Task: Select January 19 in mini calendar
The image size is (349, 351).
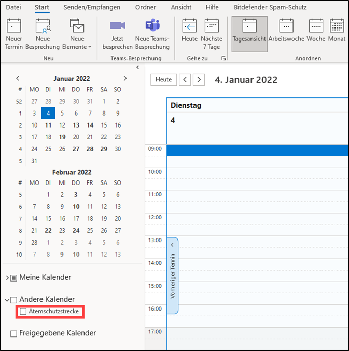Action: [62, 137]
